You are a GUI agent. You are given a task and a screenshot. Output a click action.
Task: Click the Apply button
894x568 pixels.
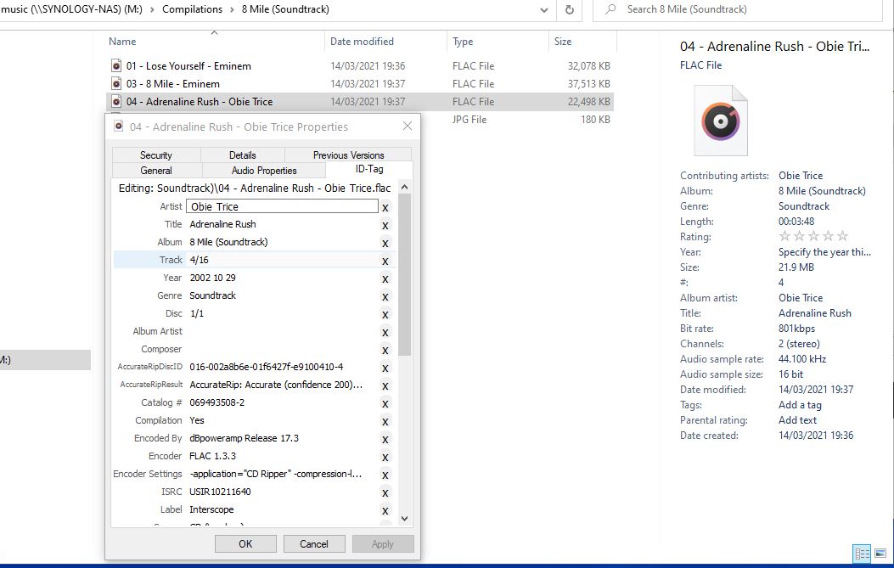click(383, 544)
